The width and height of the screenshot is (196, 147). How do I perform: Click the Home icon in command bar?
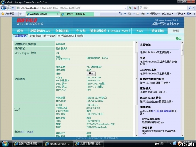120,13
